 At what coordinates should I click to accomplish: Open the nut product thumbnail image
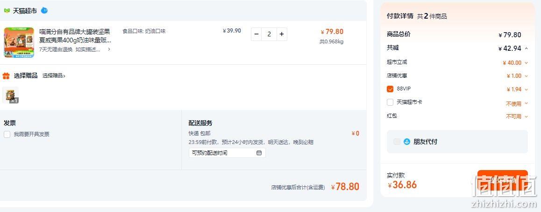[x=19, y=42]
